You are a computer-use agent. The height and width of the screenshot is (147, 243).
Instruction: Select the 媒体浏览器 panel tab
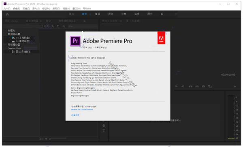pos(32,21)
